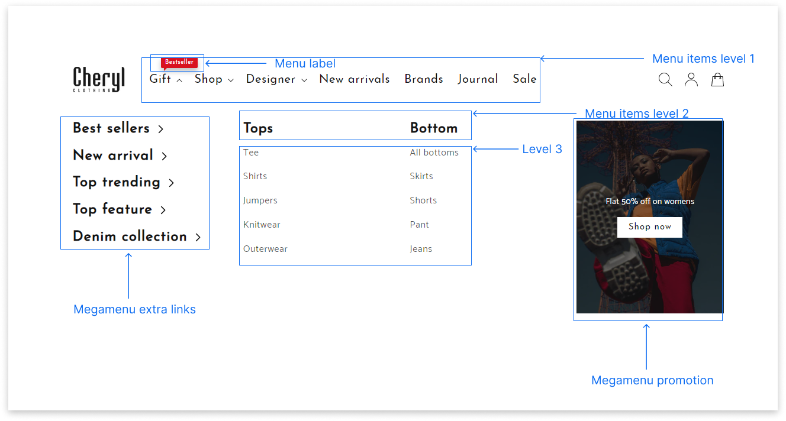Open the New arrival extra link
786x421 pixels.
[x=113, y=156]
